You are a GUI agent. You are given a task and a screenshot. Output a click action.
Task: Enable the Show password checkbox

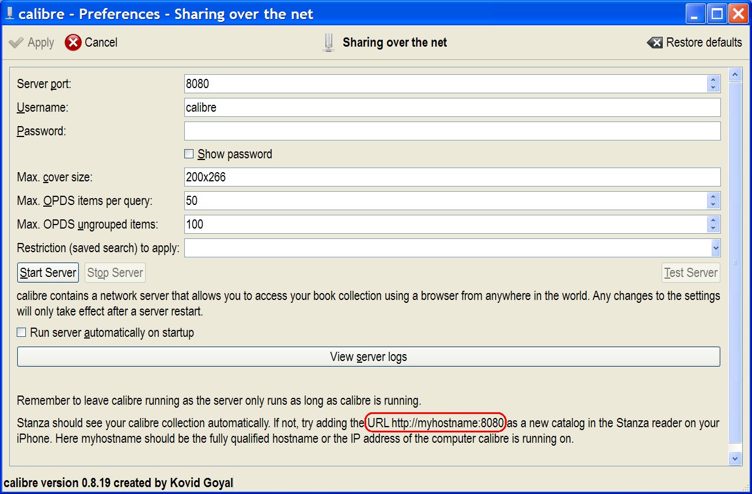coord(188,154)
